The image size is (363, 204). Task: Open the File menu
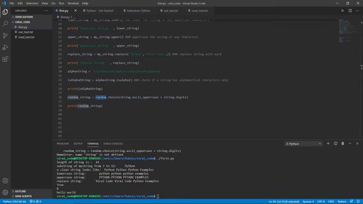point(11,3)
